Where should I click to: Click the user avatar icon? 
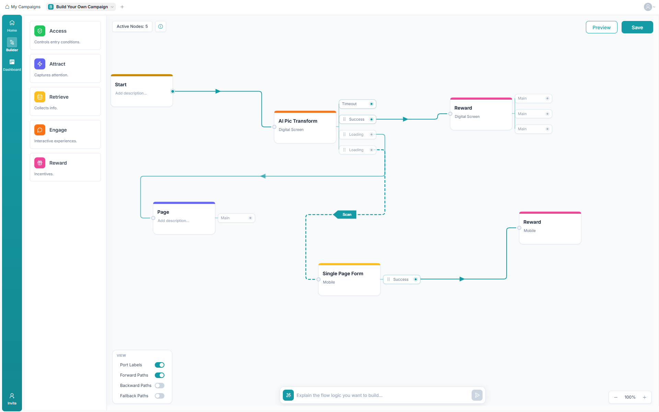pos(648,7)
